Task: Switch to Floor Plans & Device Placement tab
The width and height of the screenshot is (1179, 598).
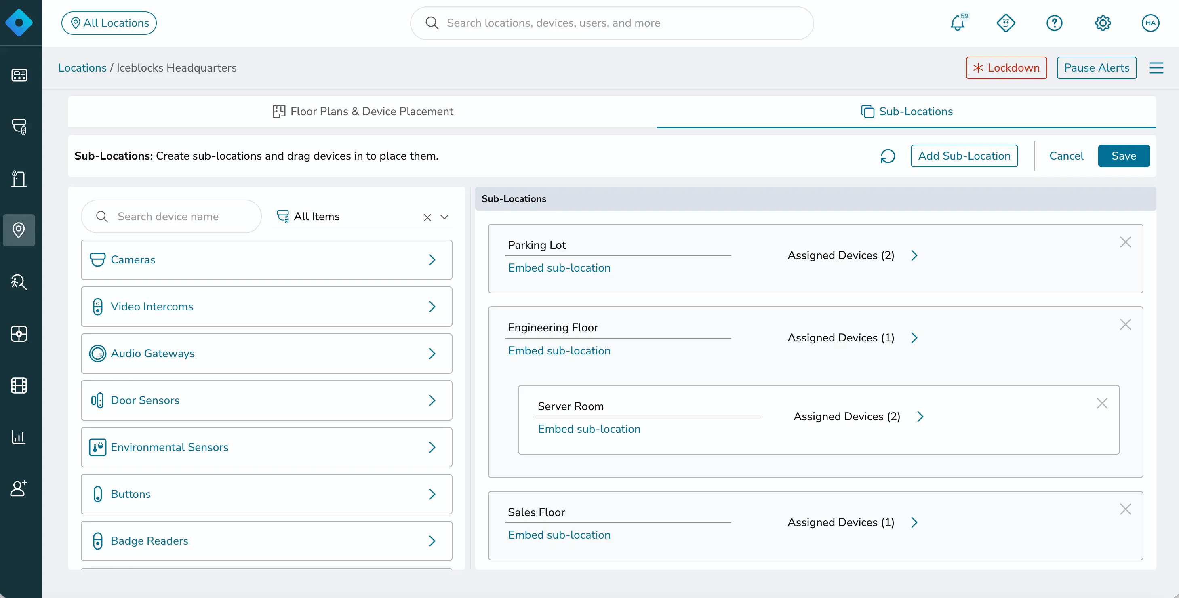Action: tap(362, 112)
